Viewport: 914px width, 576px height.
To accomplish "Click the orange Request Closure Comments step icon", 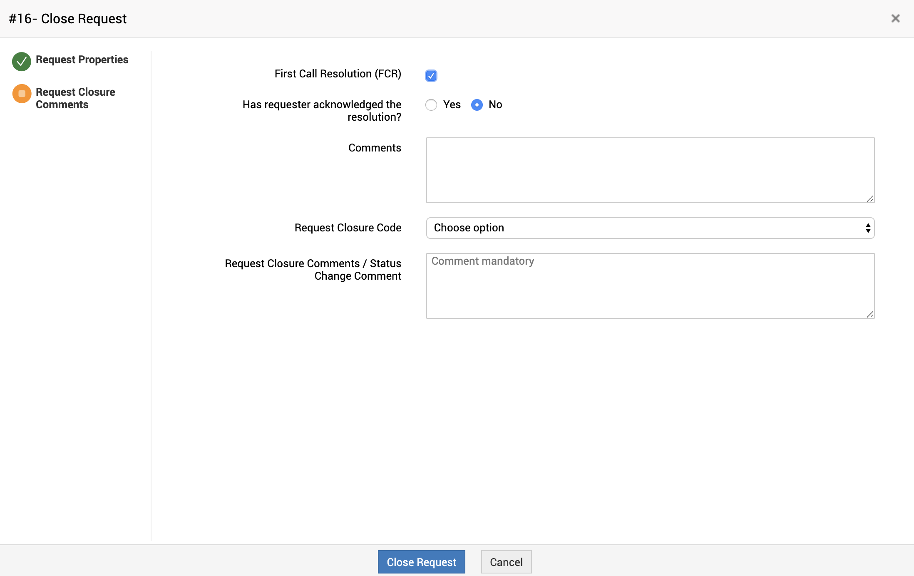I will [x=22, y=94].
